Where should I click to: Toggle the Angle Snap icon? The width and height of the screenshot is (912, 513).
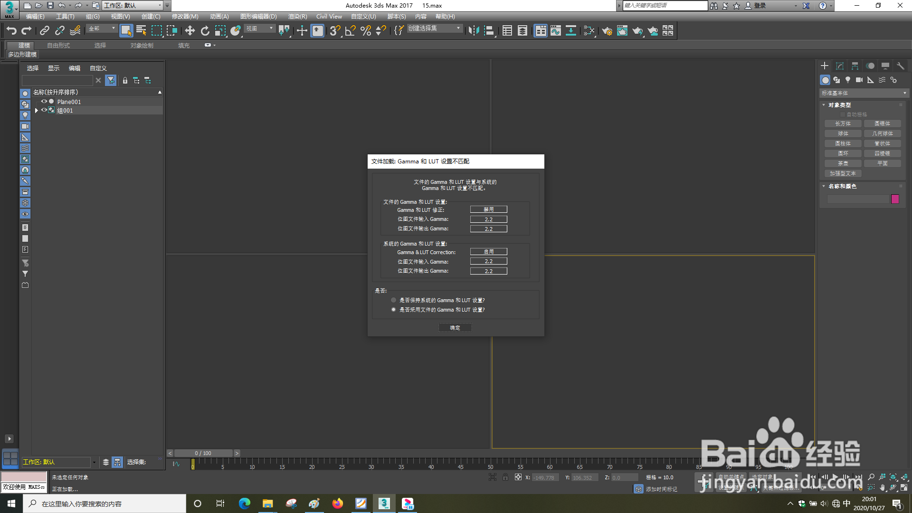click(x=350, y=31)
